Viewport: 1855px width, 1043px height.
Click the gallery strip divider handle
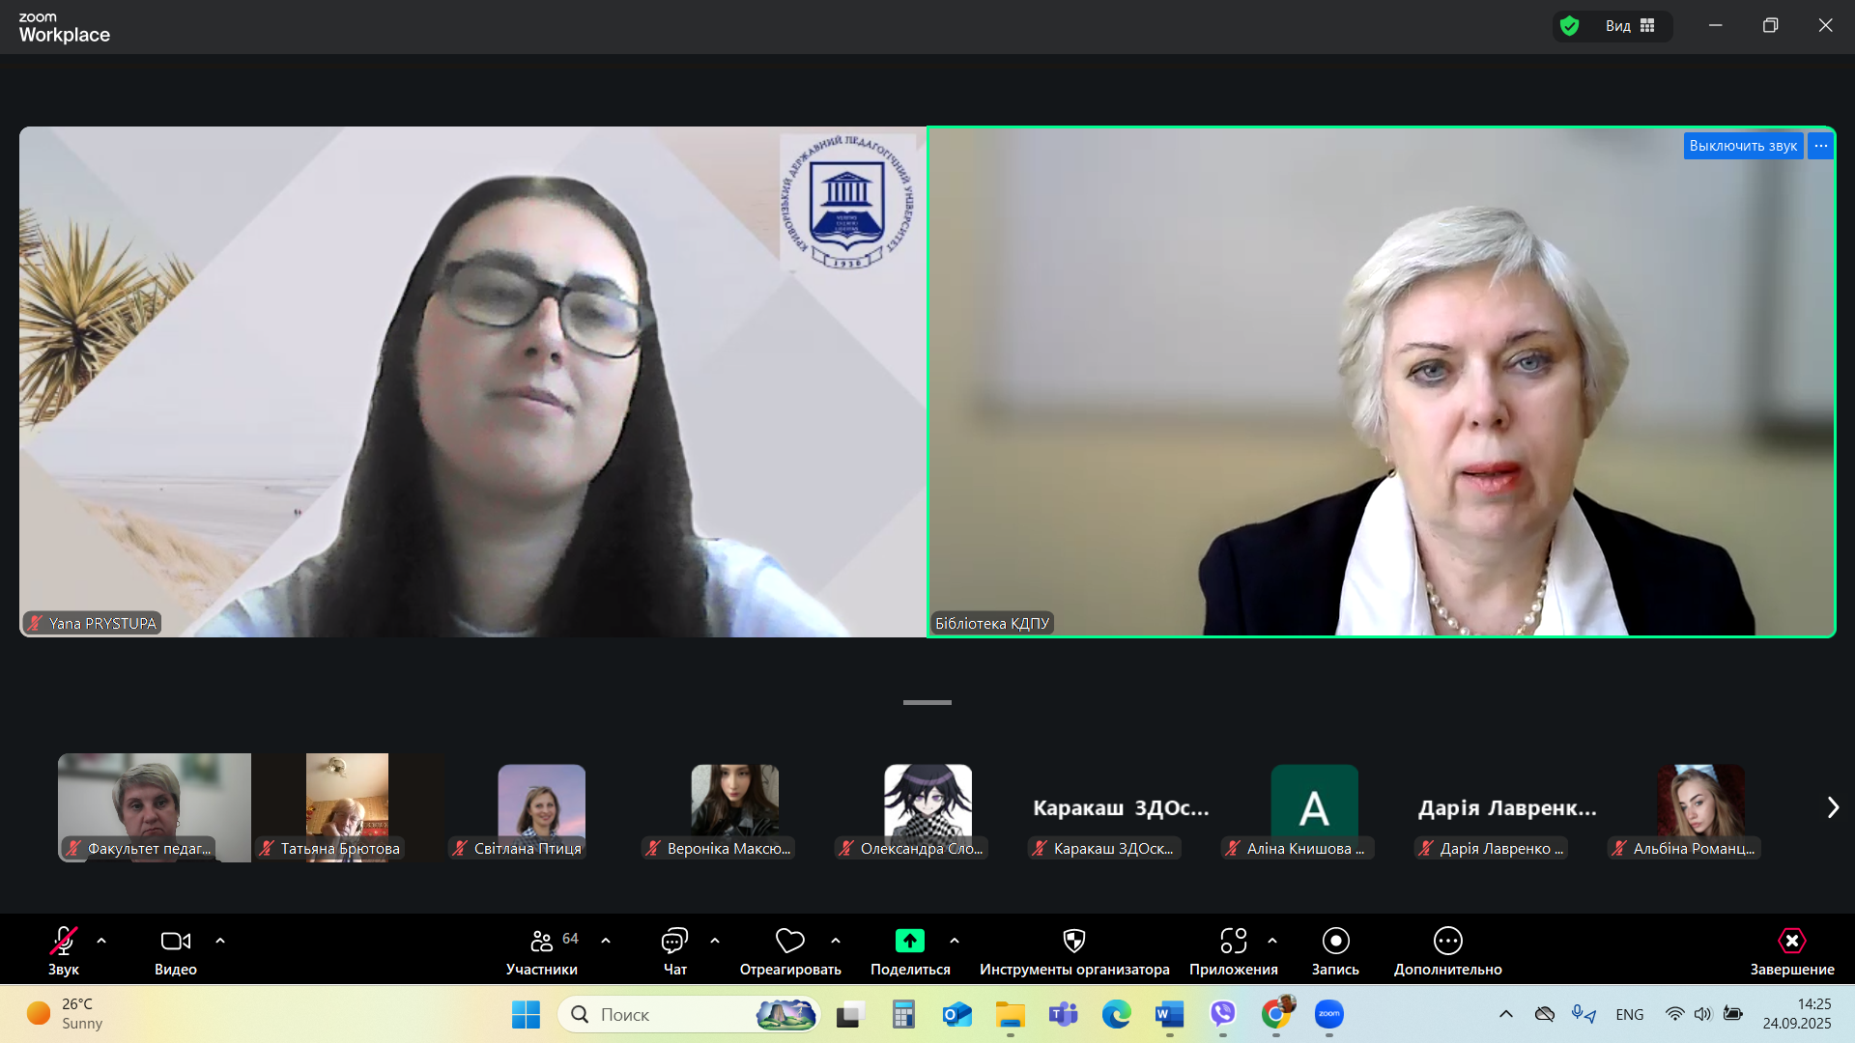pos(927,702)
